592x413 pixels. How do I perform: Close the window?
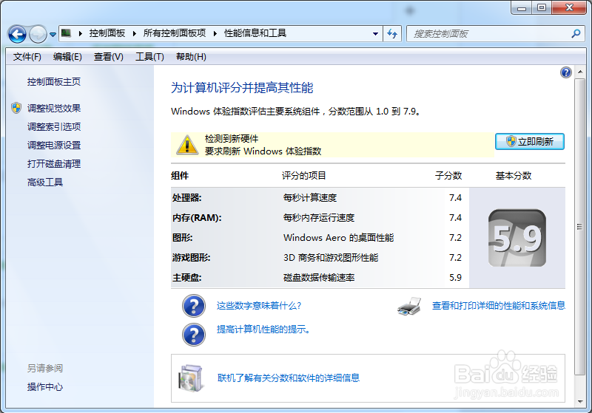coord(570,8)
